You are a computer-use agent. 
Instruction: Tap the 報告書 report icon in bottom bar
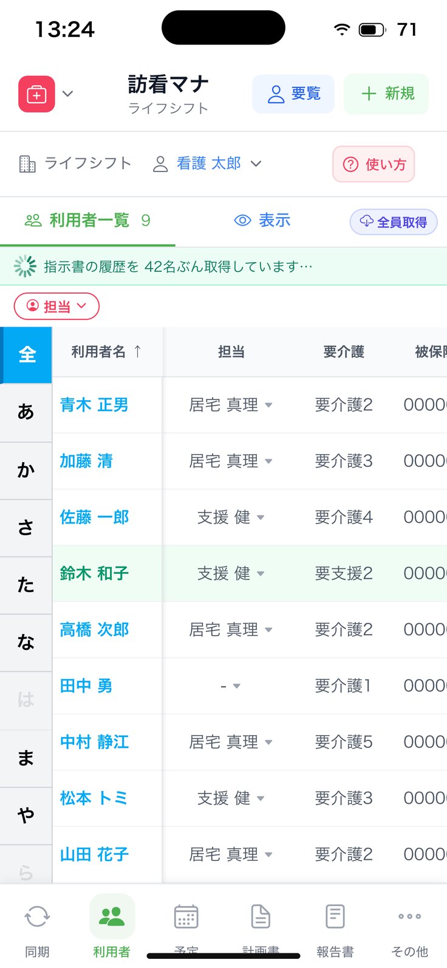[x=335, y=916]
